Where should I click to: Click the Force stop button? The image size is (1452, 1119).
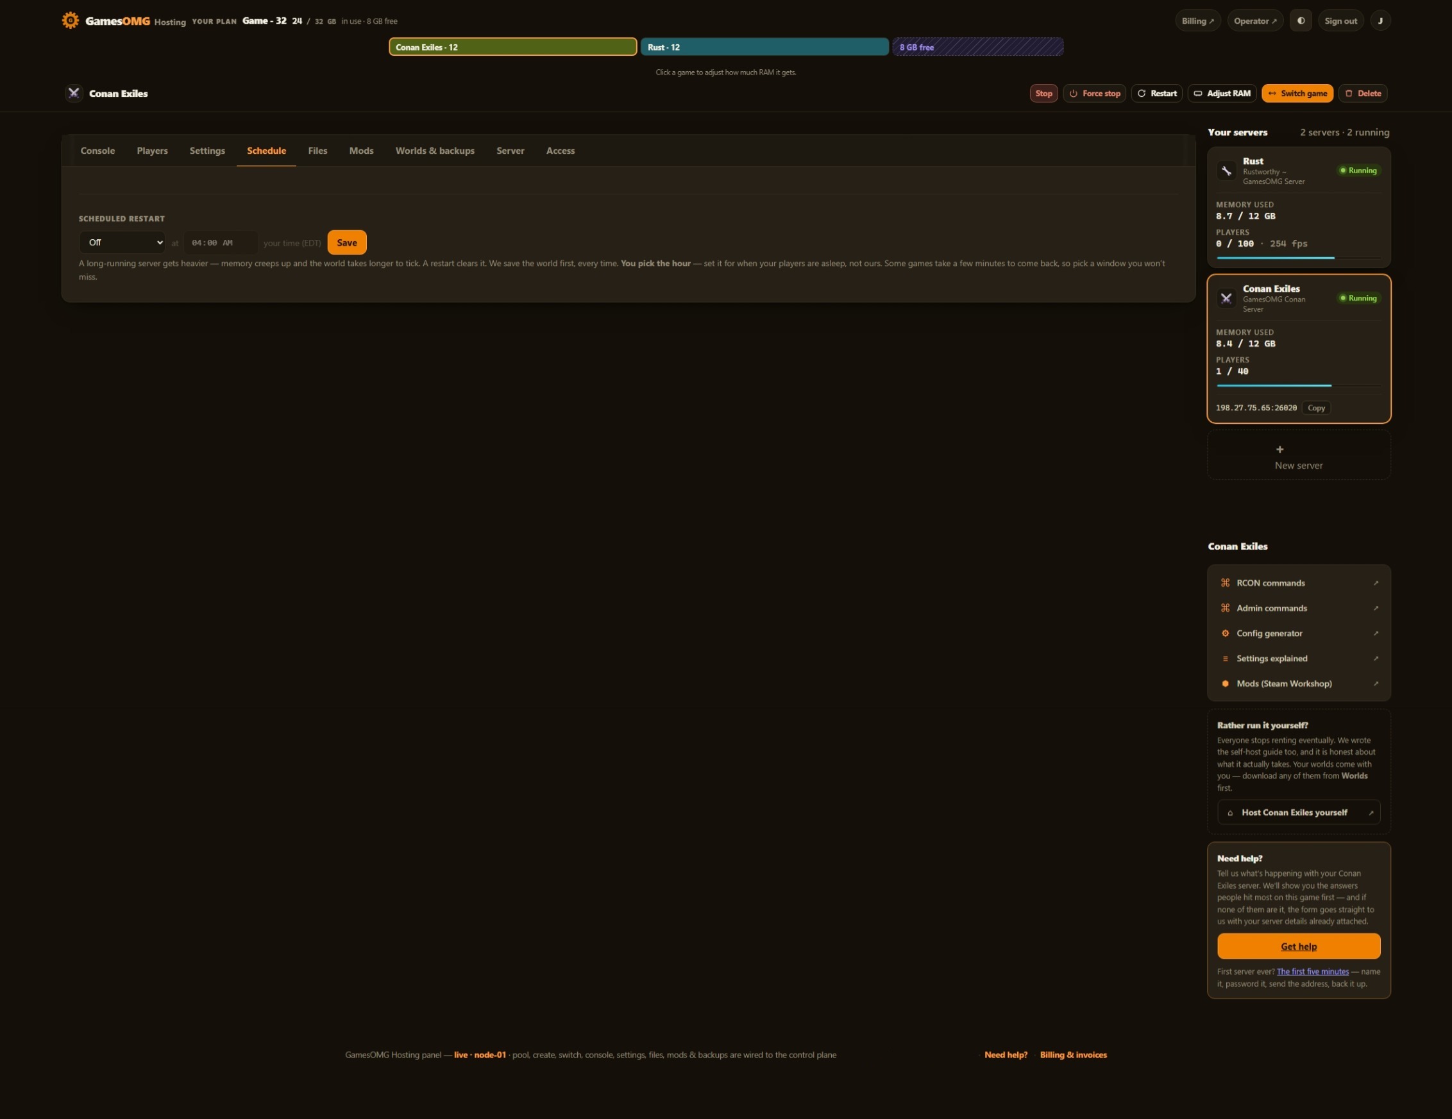tap(1094, 93)
